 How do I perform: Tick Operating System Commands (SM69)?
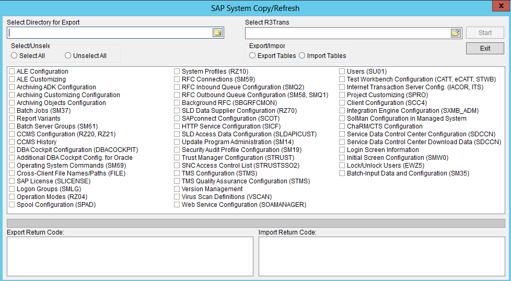11,166
